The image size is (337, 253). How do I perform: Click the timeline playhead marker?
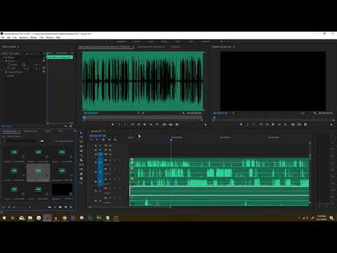171,140
